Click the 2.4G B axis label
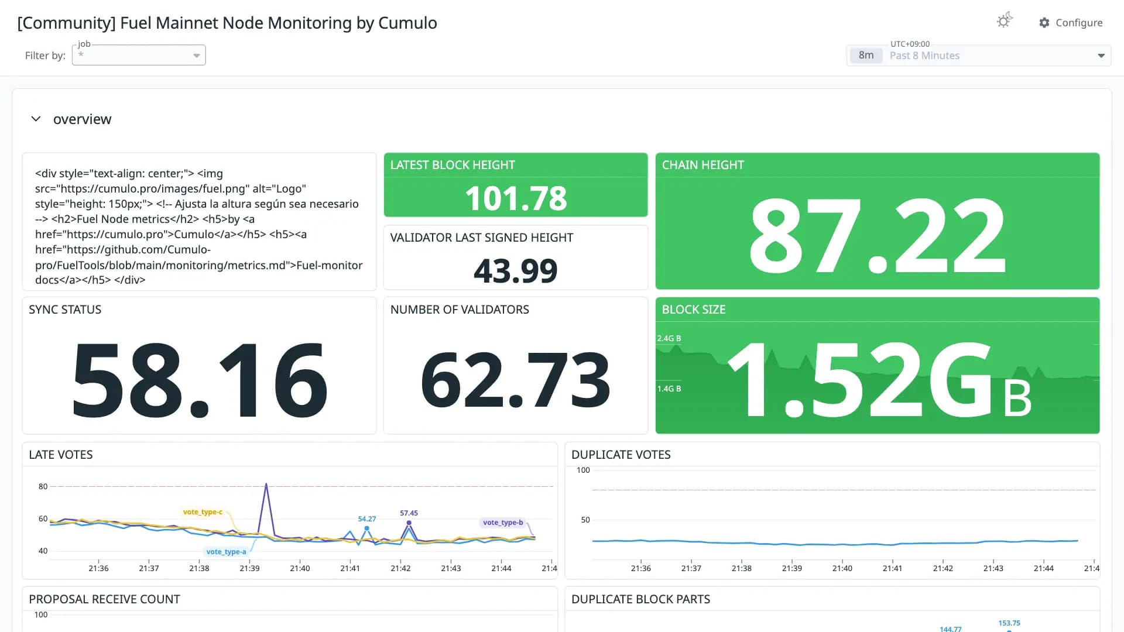Image resolution: width=1124 pixels, height=632 pixels. pyautogui.click(x=669, y=339)
